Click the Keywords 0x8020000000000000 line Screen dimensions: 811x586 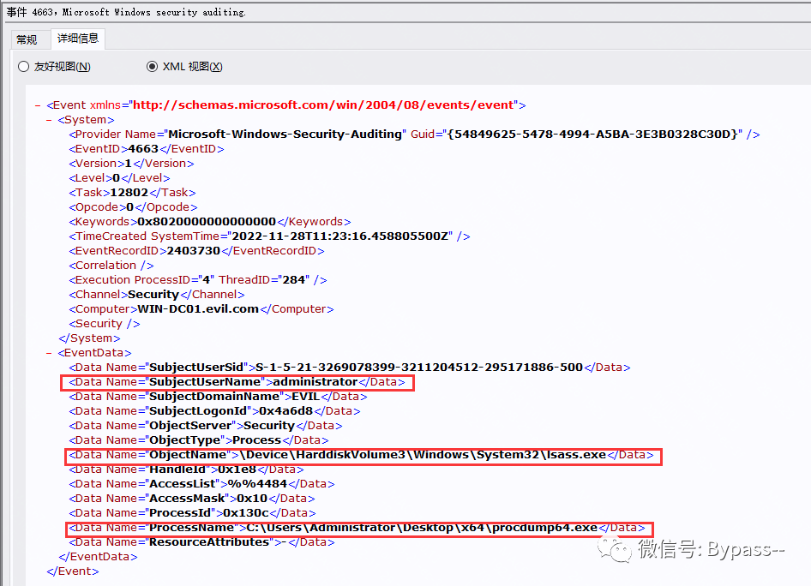coord(210,222)
